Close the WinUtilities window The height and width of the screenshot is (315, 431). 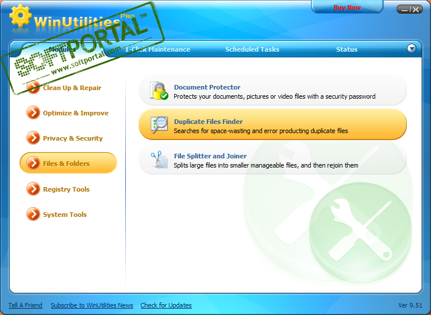[416, 10]
